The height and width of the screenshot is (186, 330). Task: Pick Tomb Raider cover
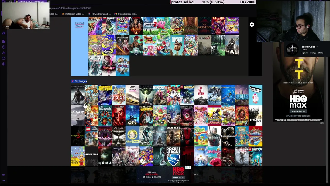click(x=242, y=156)
